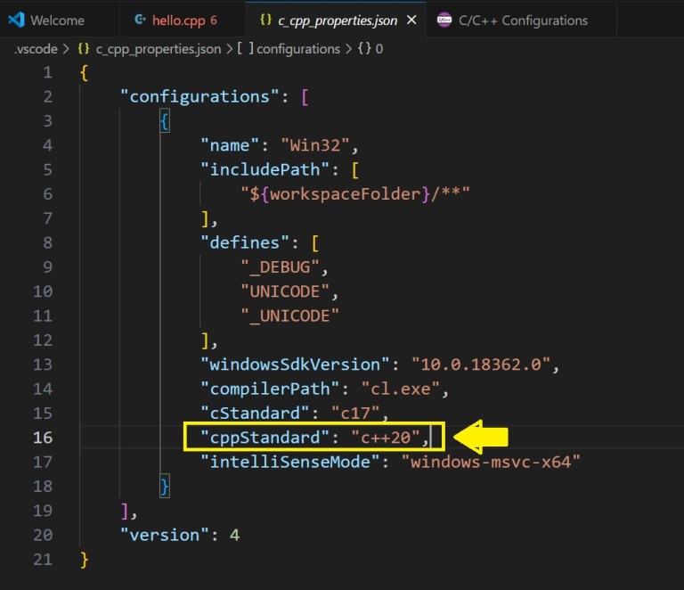Click the "c++20" value
This screenshot has width=684, height=590.
click(x=386, y=438)
